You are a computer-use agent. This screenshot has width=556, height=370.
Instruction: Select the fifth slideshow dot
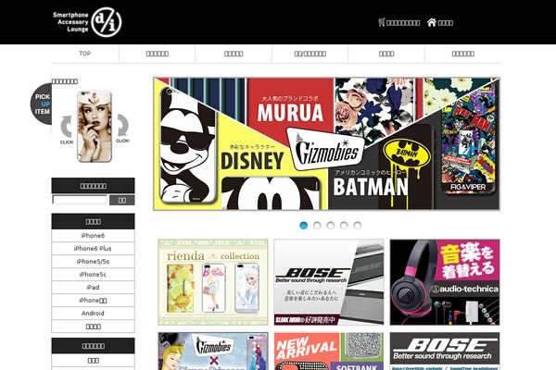tap(358, 225)
